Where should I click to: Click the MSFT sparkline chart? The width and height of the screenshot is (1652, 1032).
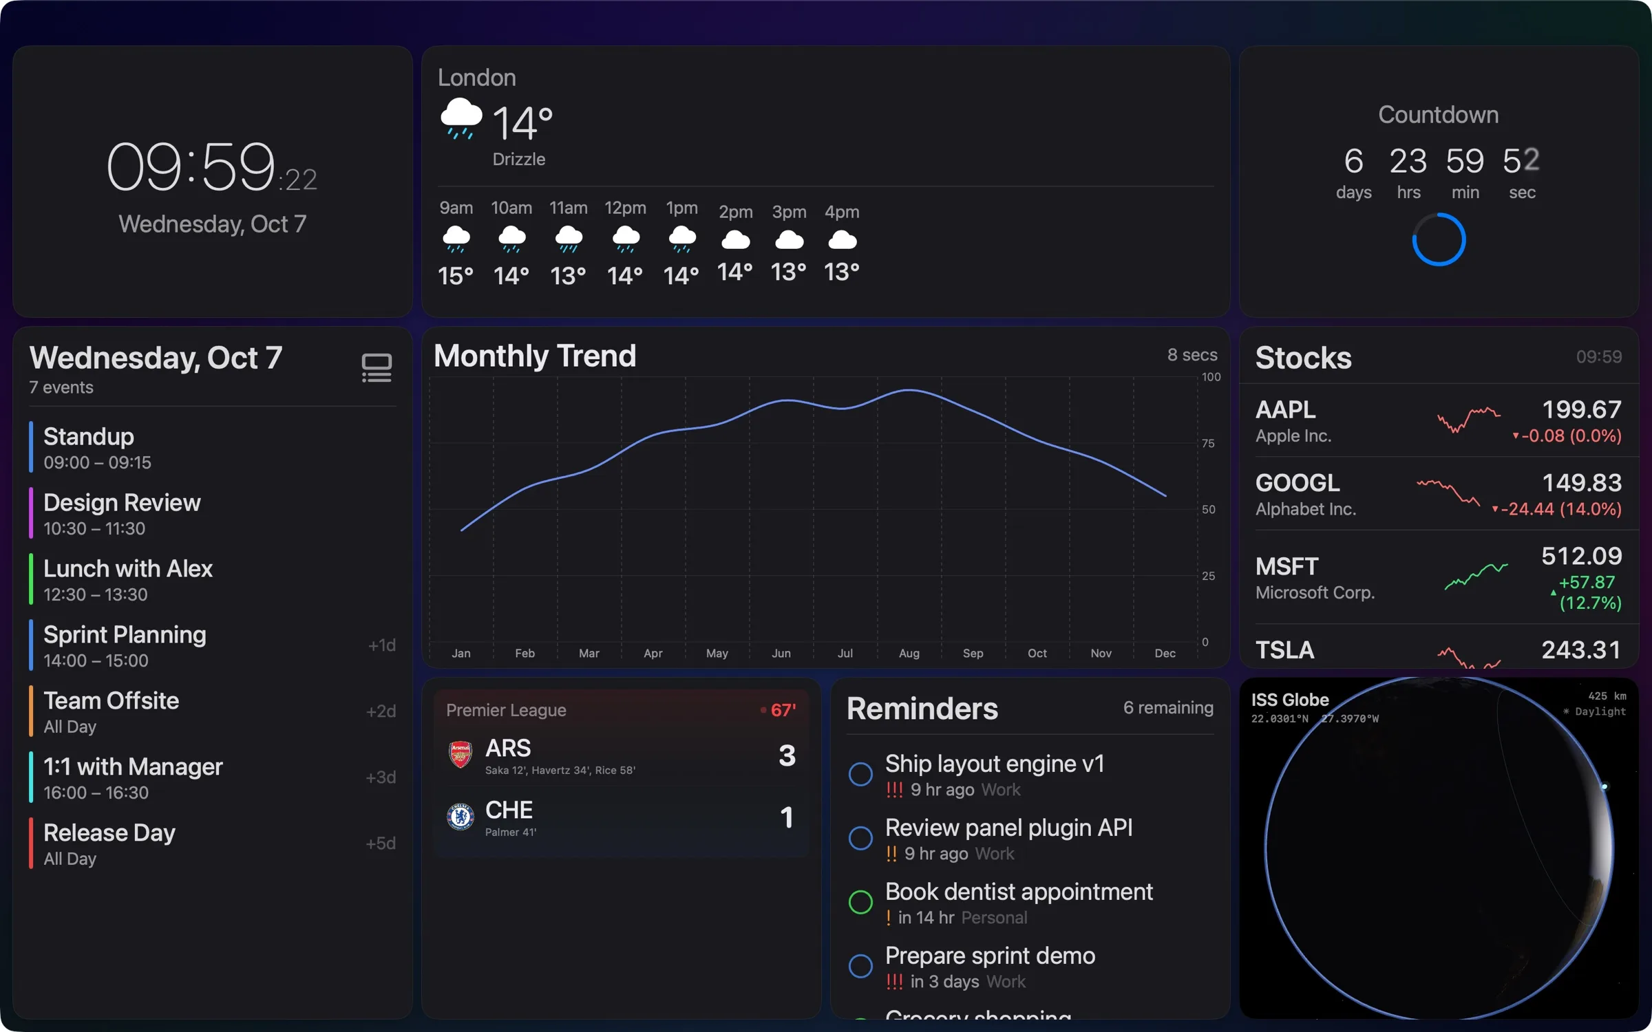click(1476, 577)
